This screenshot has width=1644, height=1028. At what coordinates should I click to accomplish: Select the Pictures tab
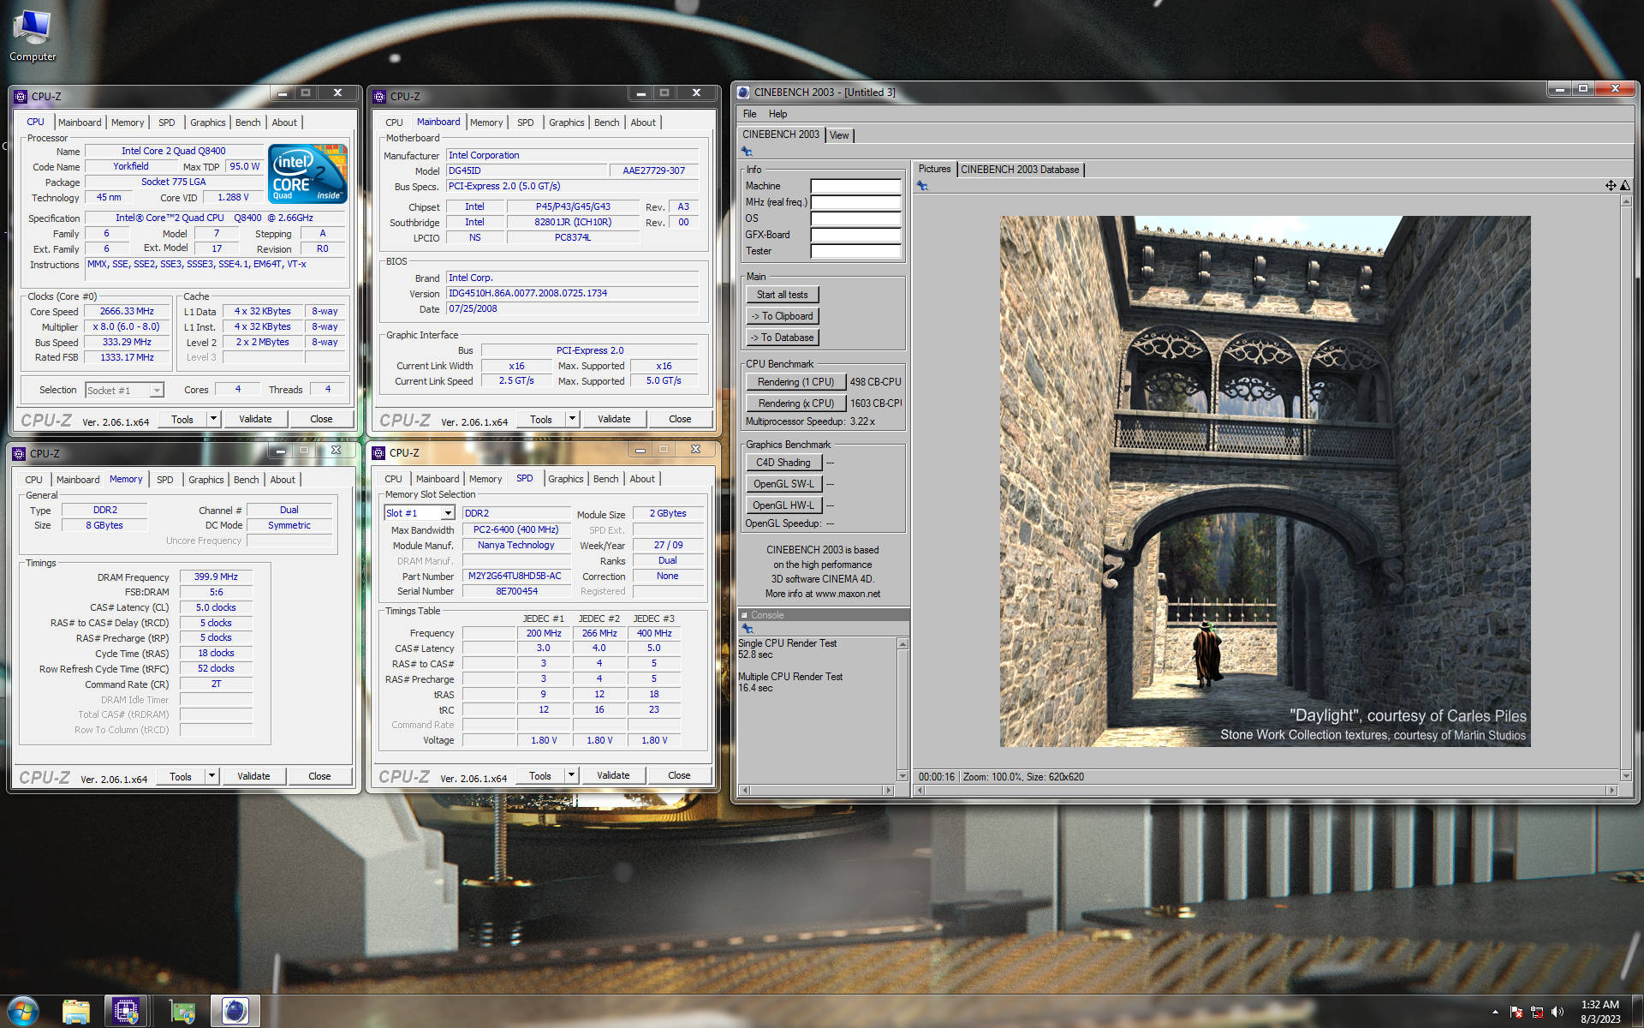pyautogui.click(x=934, y=170)
